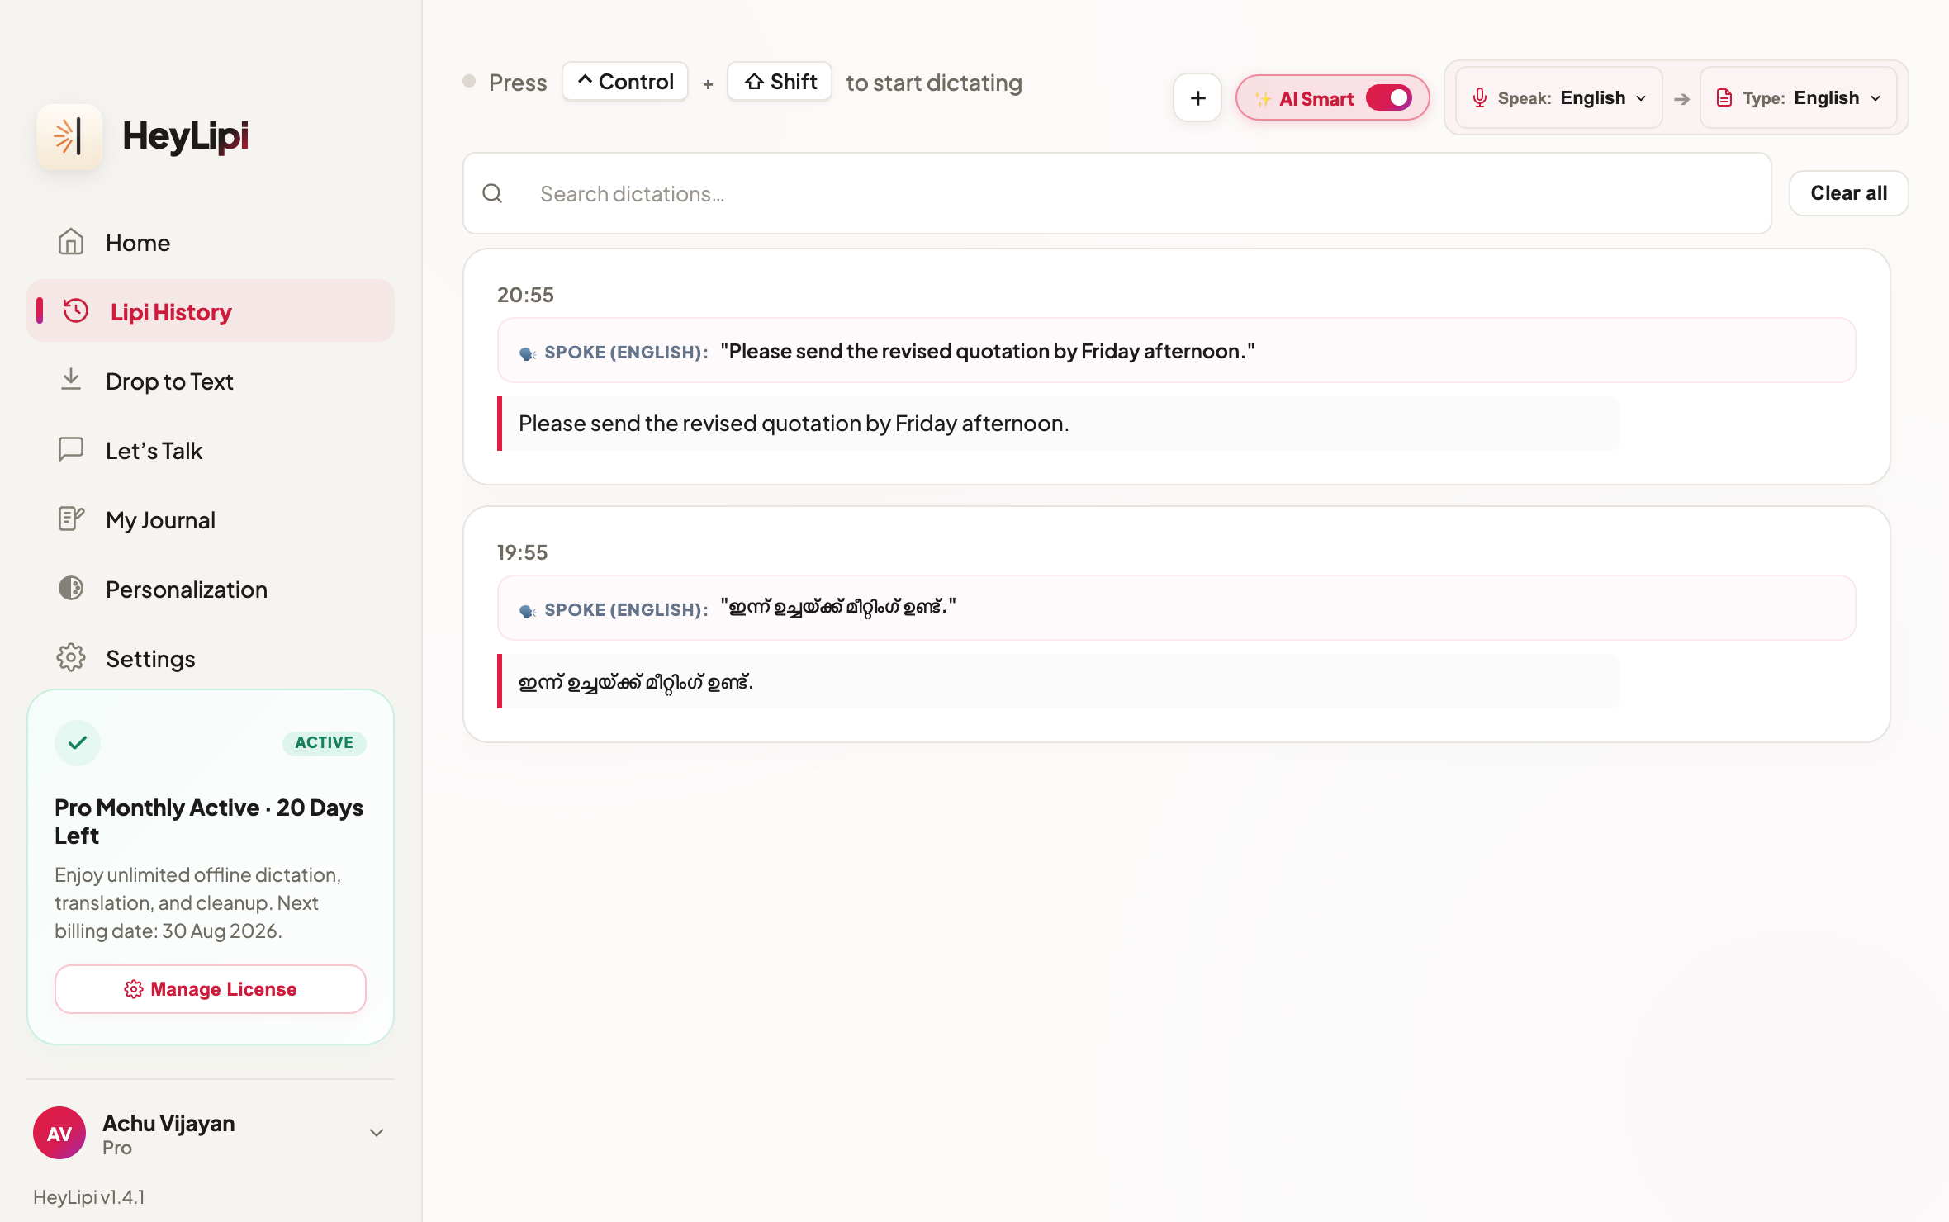Click the Settings gear icon

[x=71, y=658]
